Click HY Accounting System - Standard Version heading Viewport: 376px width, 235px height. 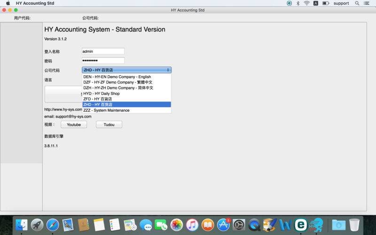(x=105, y=29)
